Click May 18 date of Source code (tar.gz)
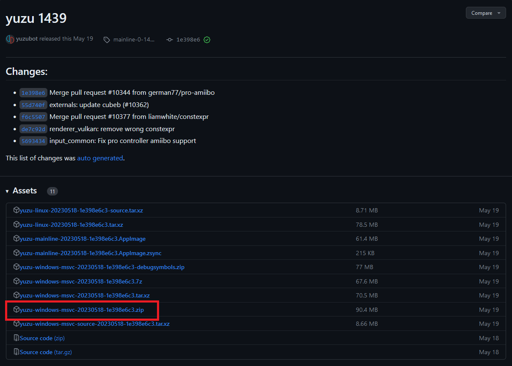 click(489, 352)
